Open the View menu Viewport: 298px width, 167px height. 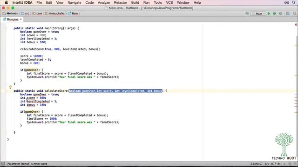point(60,2)
